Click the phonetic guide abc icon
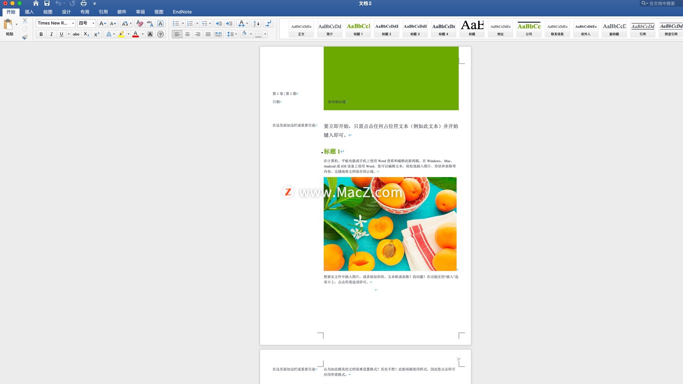The width and height of the screenshot is (683, 384). 150,23
